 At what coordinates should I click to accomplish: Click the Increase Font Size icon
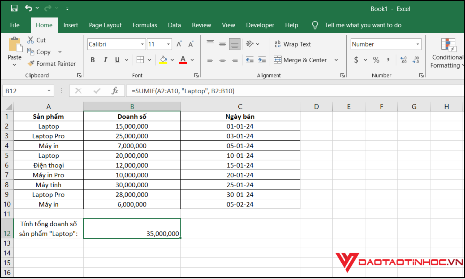coord(179,44)
